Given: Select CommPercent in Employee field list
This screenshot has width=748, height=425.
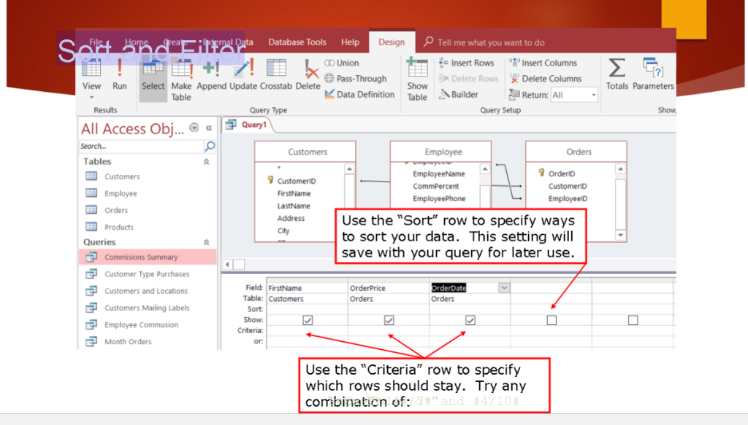Looking at the screenshot, I should (435, 186).
